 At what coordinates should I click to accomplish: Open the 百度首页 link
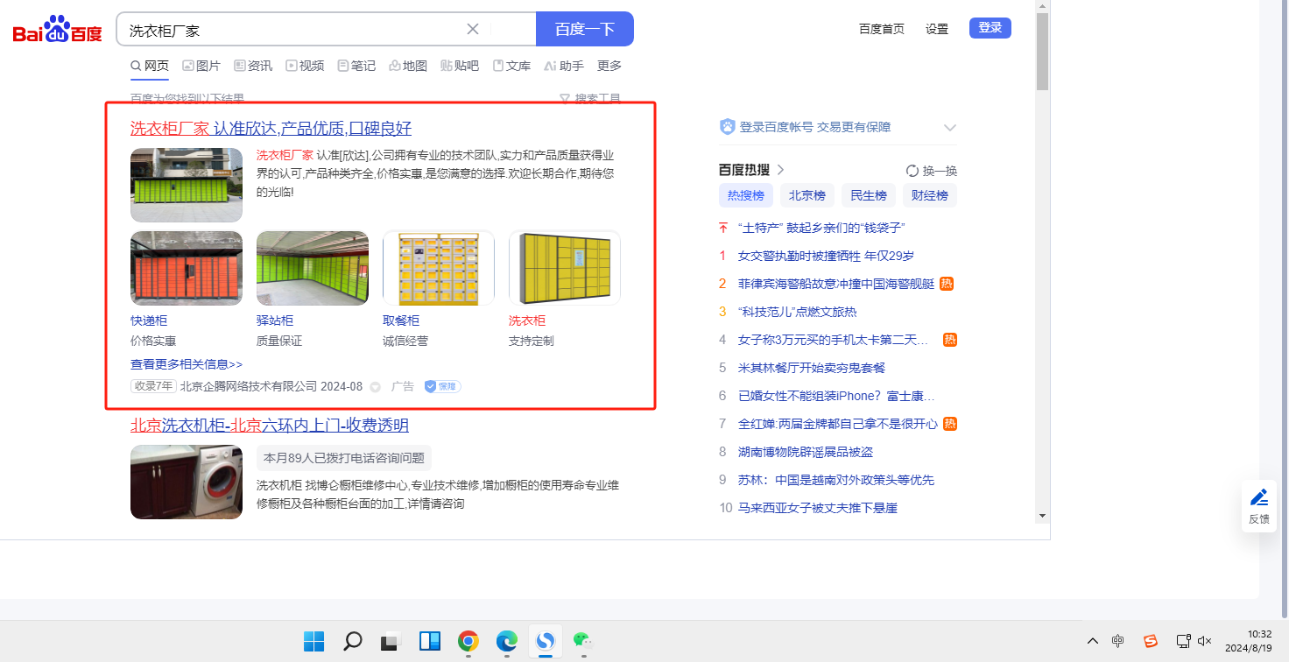(x=882, y=29)
